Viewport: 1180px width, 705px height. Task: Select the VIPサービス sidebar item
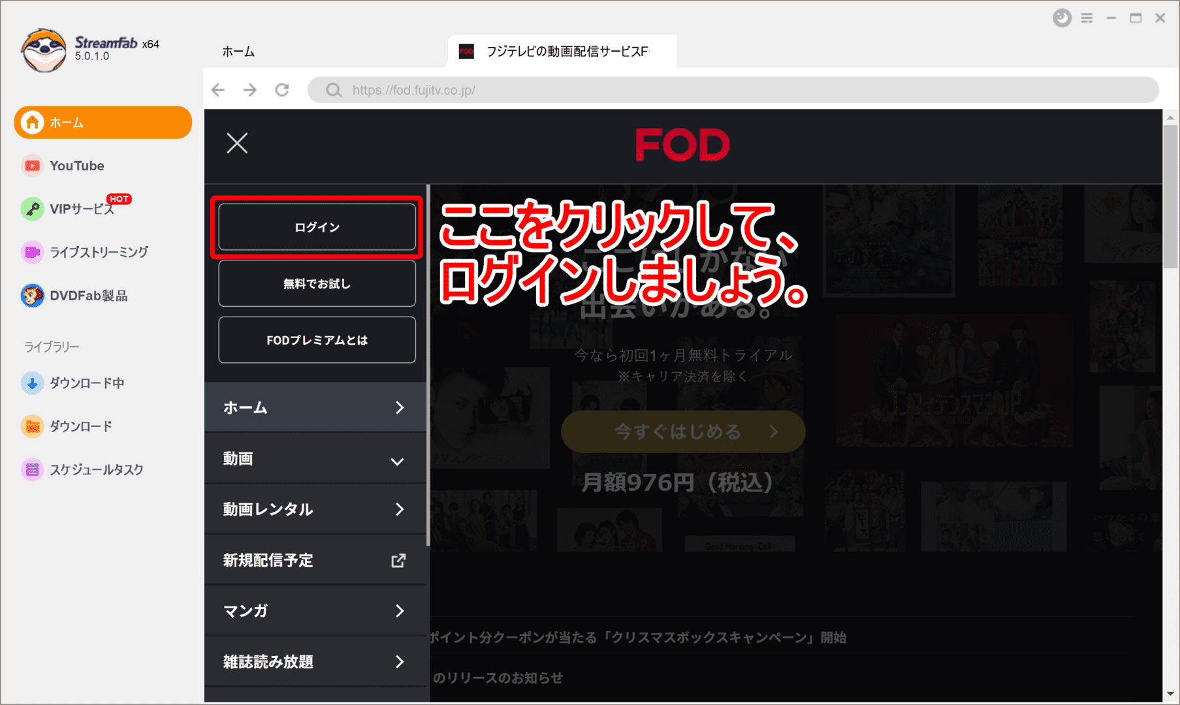pyautogui.click(x=78, y=209)
